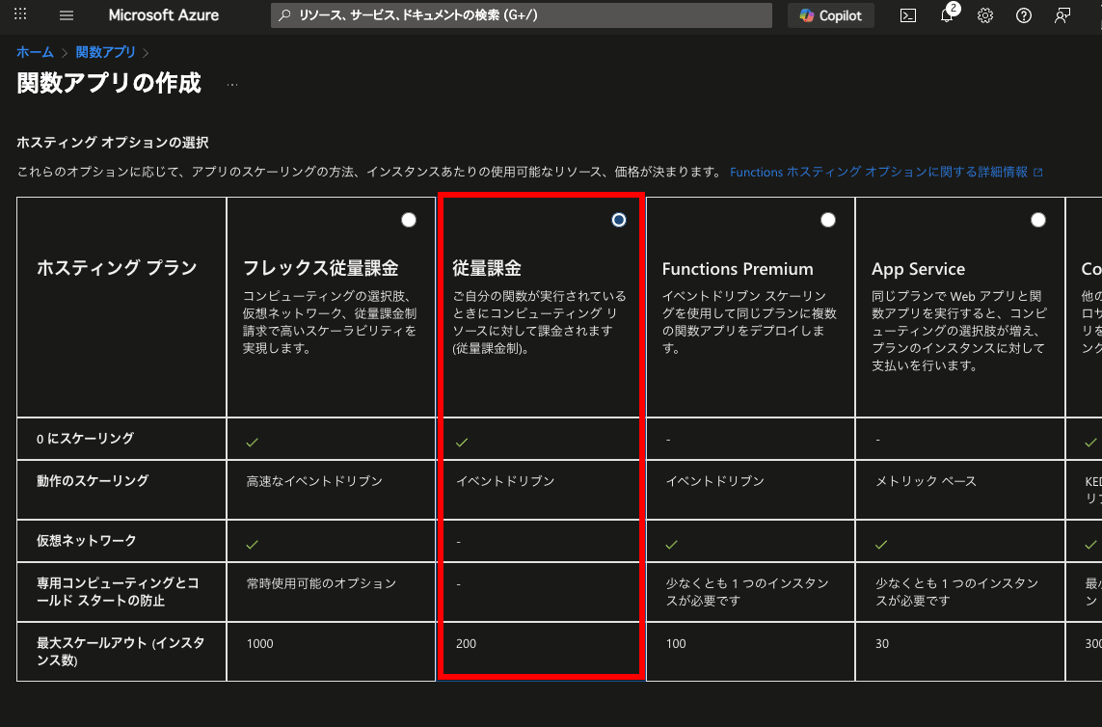Click the 100 max scale-out value

[x=676, y=643]
